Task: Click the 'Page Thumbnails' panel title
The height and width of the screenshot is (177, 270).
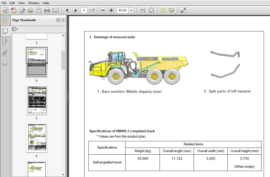Action: click(x=24, y=20)
